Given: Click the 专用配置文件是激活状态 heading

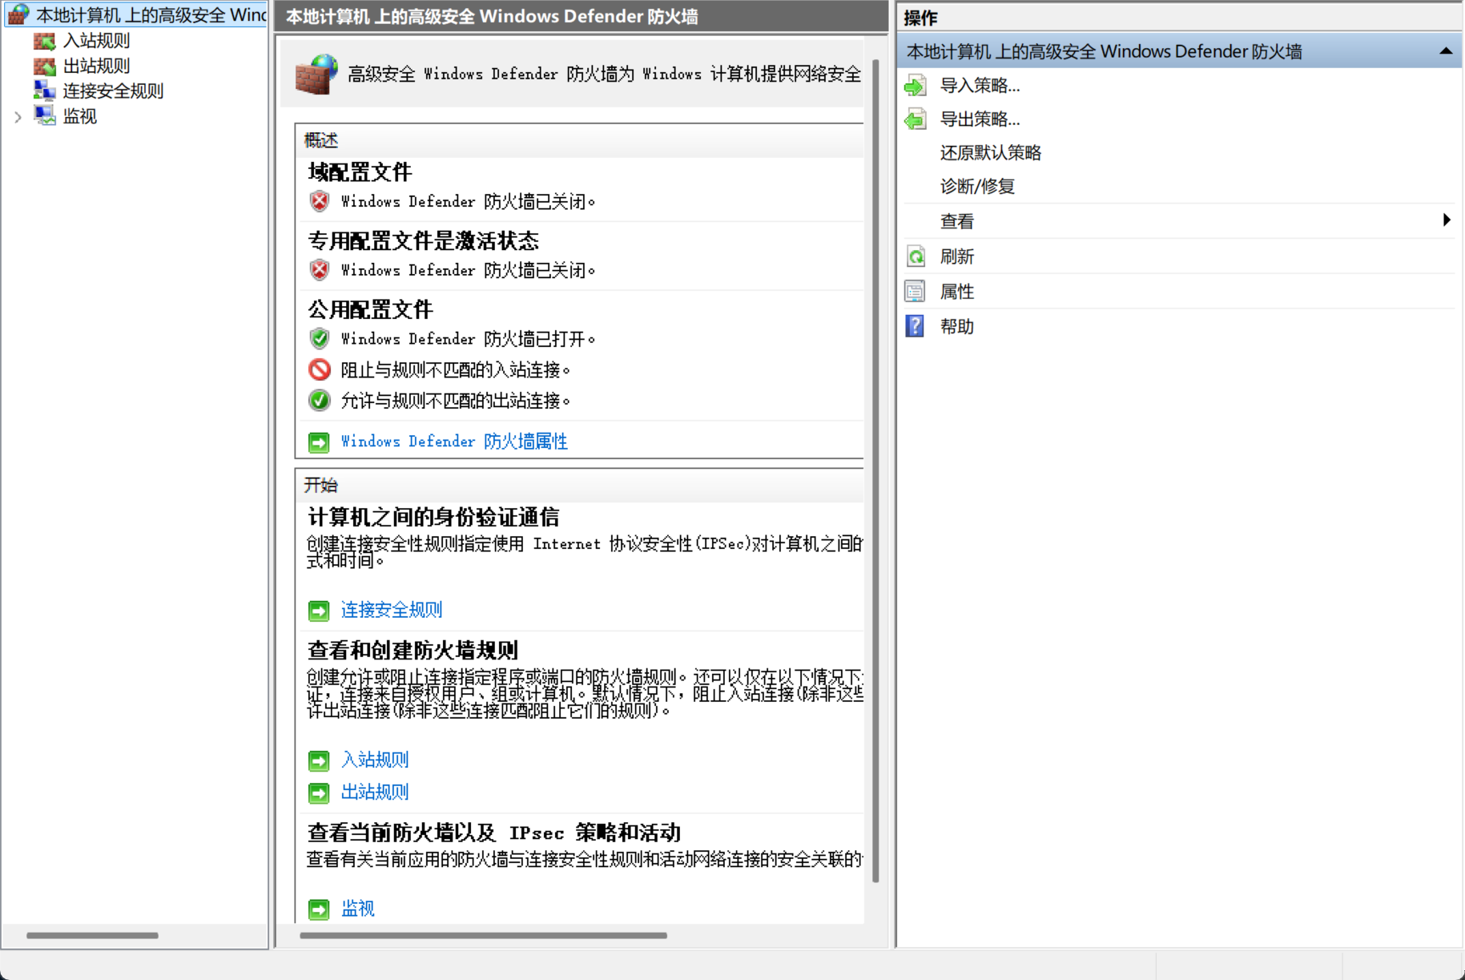Looking at the screenshot, I should tap(423, 241).
